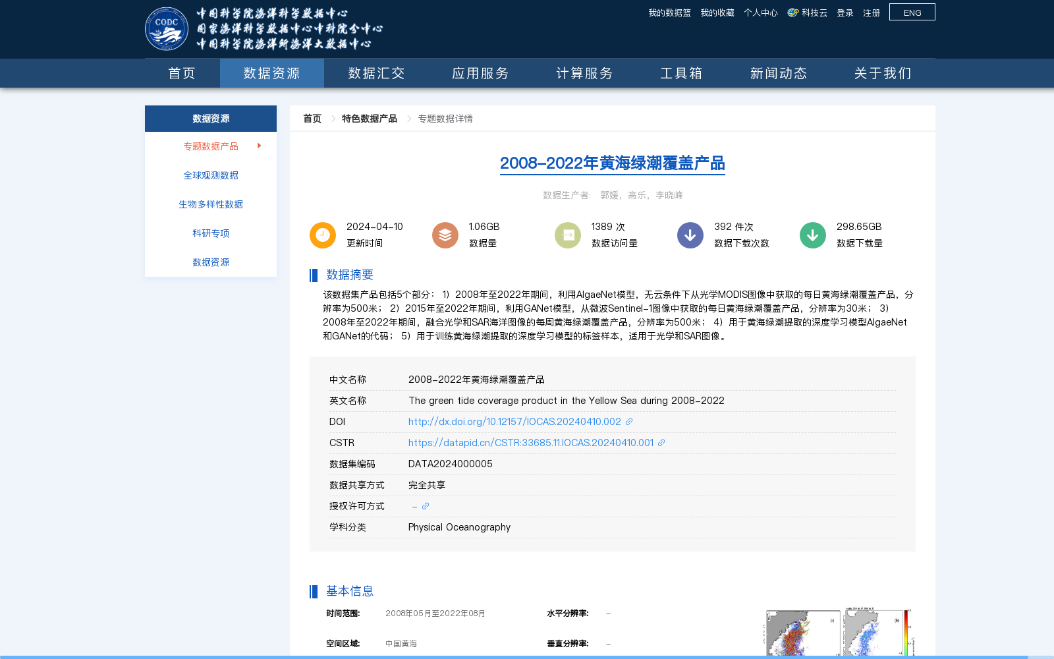Click the data volume layers icon
The image size is (1054, 659).
[x=445, y=235]
